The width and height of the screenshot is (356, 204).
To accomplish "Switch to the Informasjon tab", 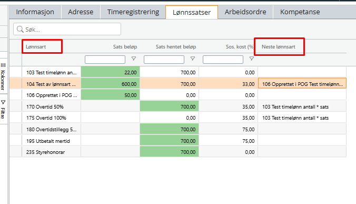I will 35,12.
